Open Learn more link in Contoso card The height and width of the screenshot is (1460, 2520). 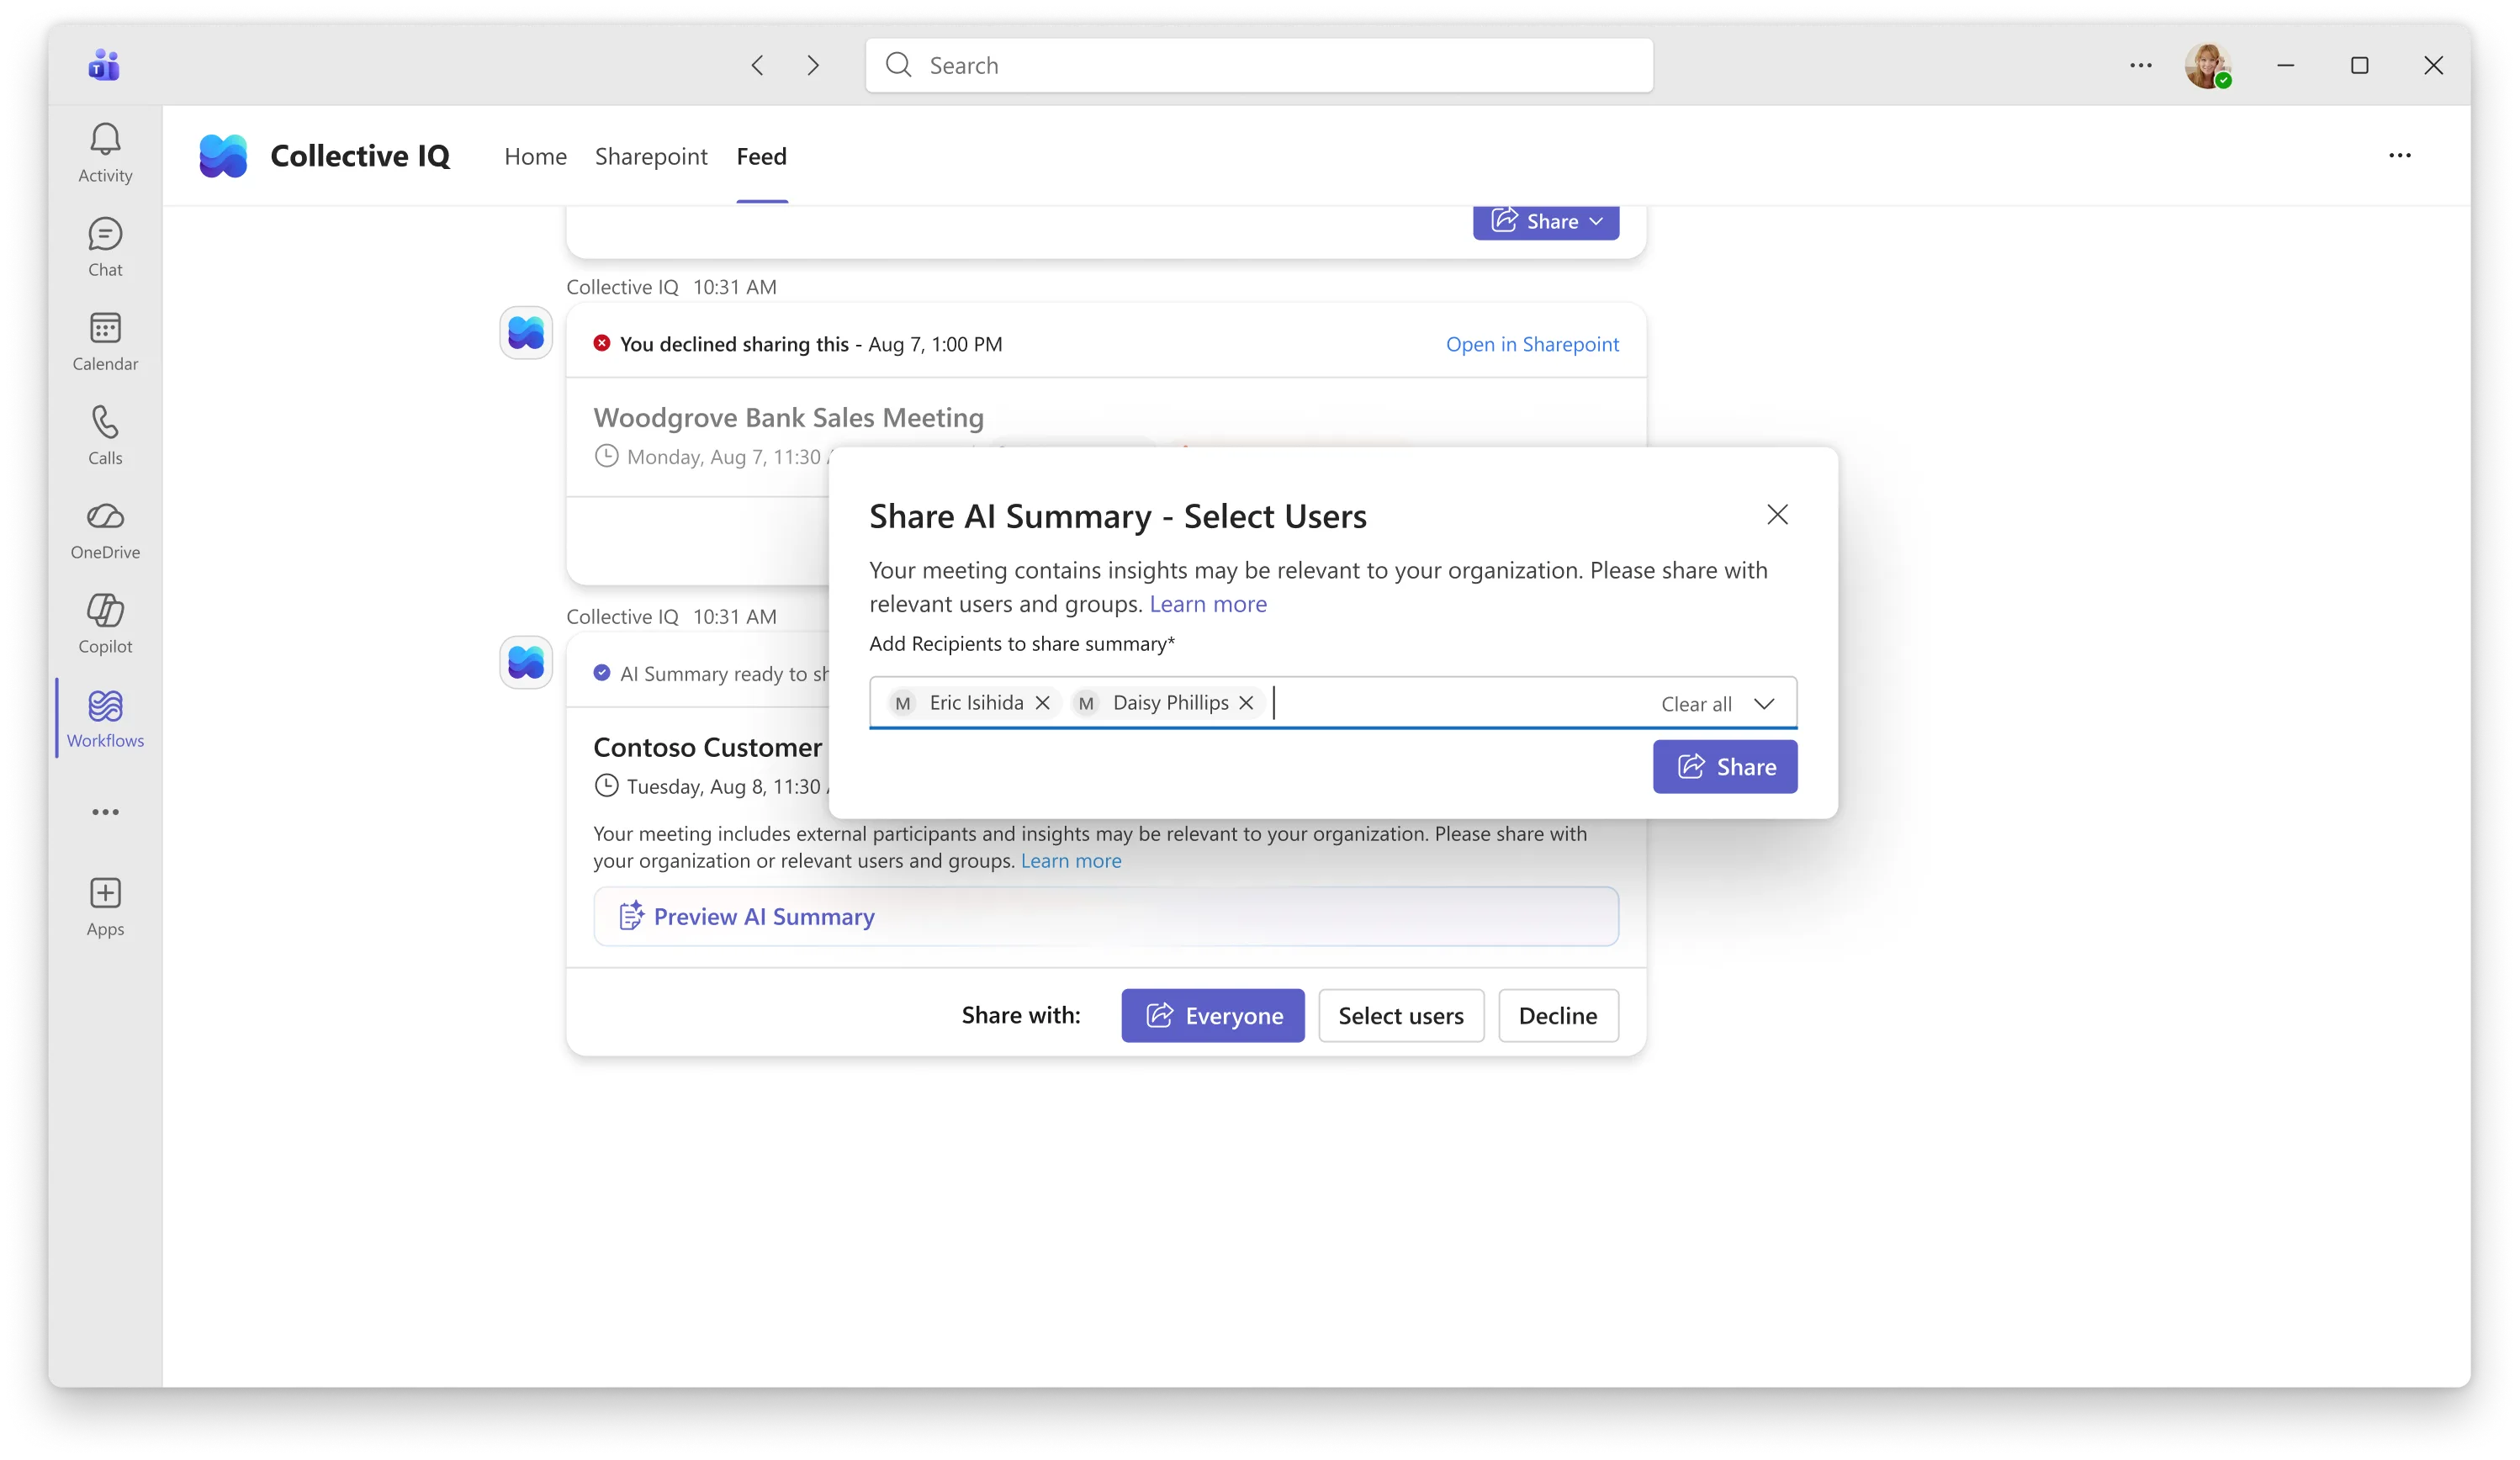pos(1070,861)
